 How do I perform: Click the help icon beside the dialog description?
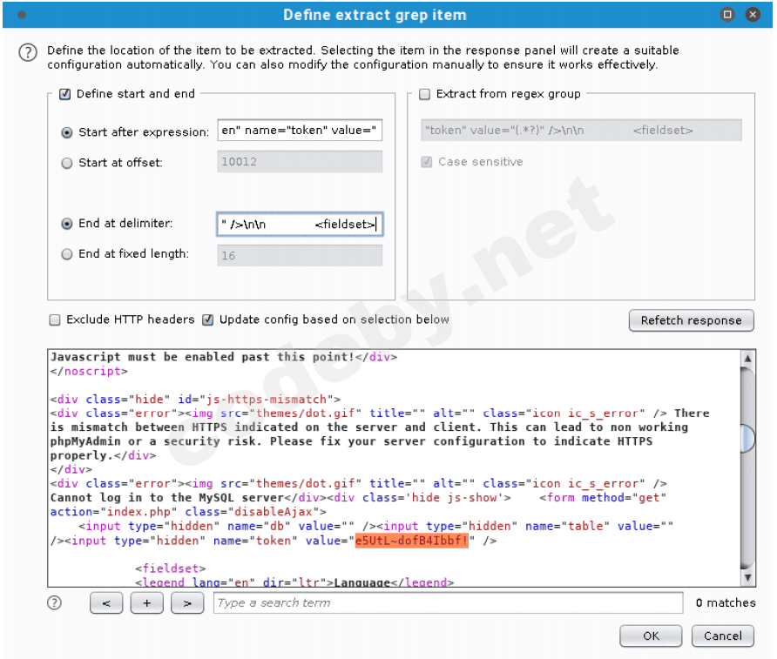[x=28, y=52]
